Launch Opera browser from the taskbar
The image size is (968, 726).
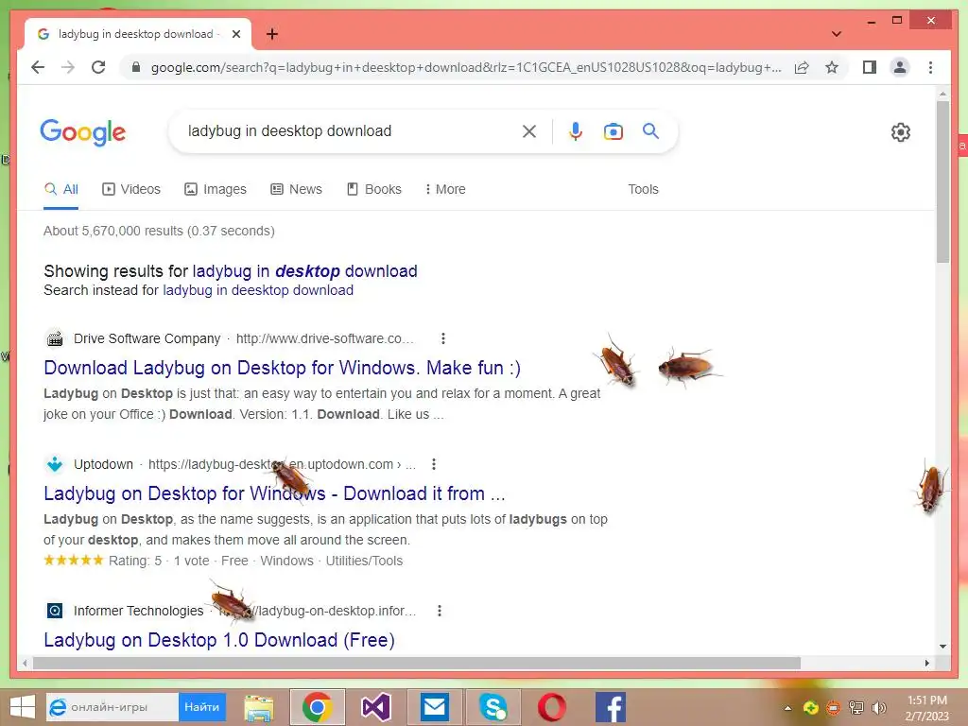(552, 707)
